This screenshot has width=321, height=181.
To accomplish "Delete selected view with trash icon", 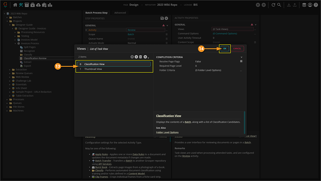I will click(x=140, y=57).
